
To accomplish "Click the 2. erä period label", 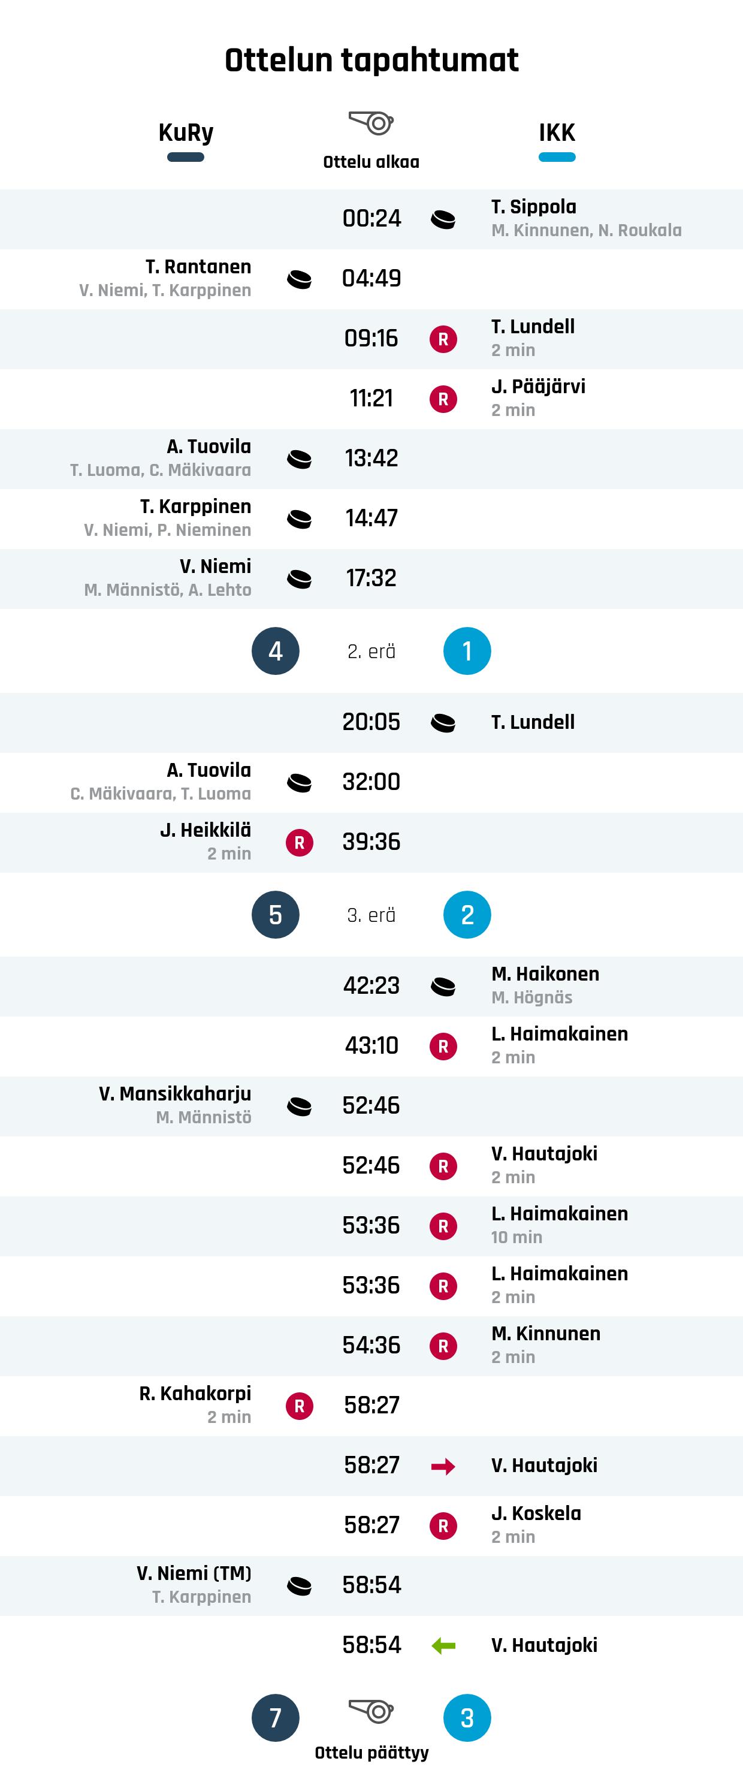I will click(x=371, y=651).
